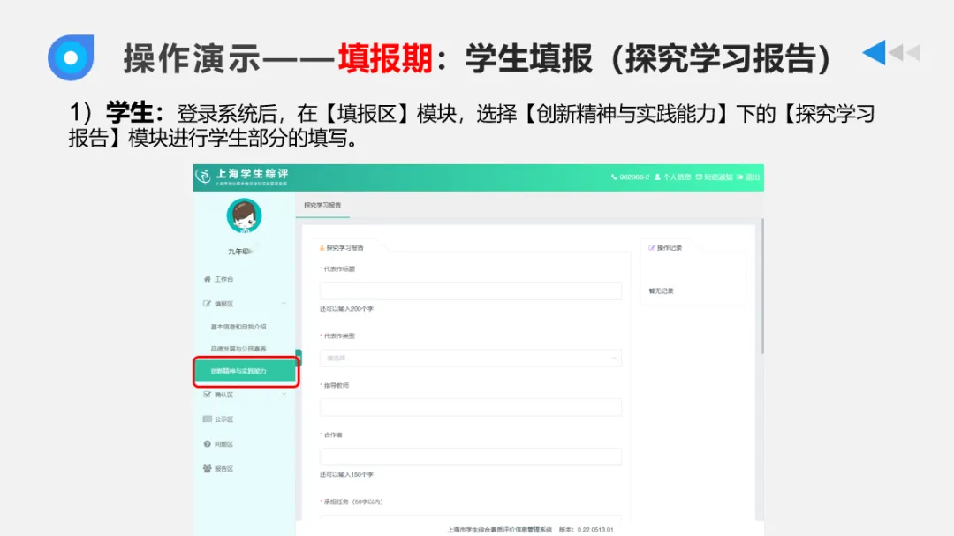Click the page's vertical scrollbar
954x536 pixels.
point(761,286)
